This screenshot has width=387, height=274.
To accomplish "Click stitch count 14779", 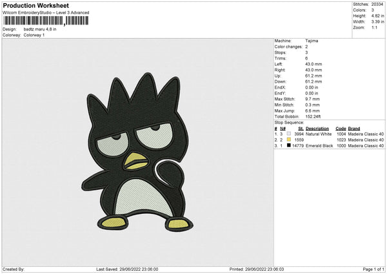I will point(298,146).
